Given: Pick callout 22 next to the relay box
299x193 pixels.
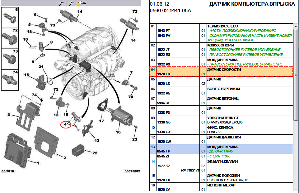Looking at the screenshot, I should point(95,153).
